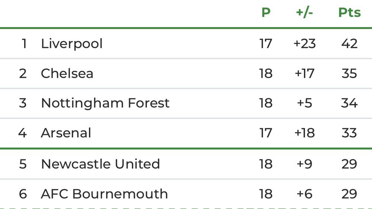Click Arsenal's +18 goal difference

tap(304, 133)
